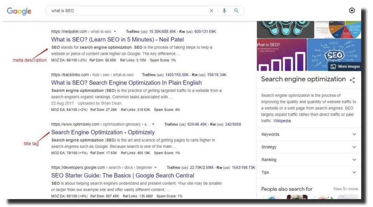Click Traf/mo '15.30K/688.40K' for neilpatel.com

coord(163,31)
